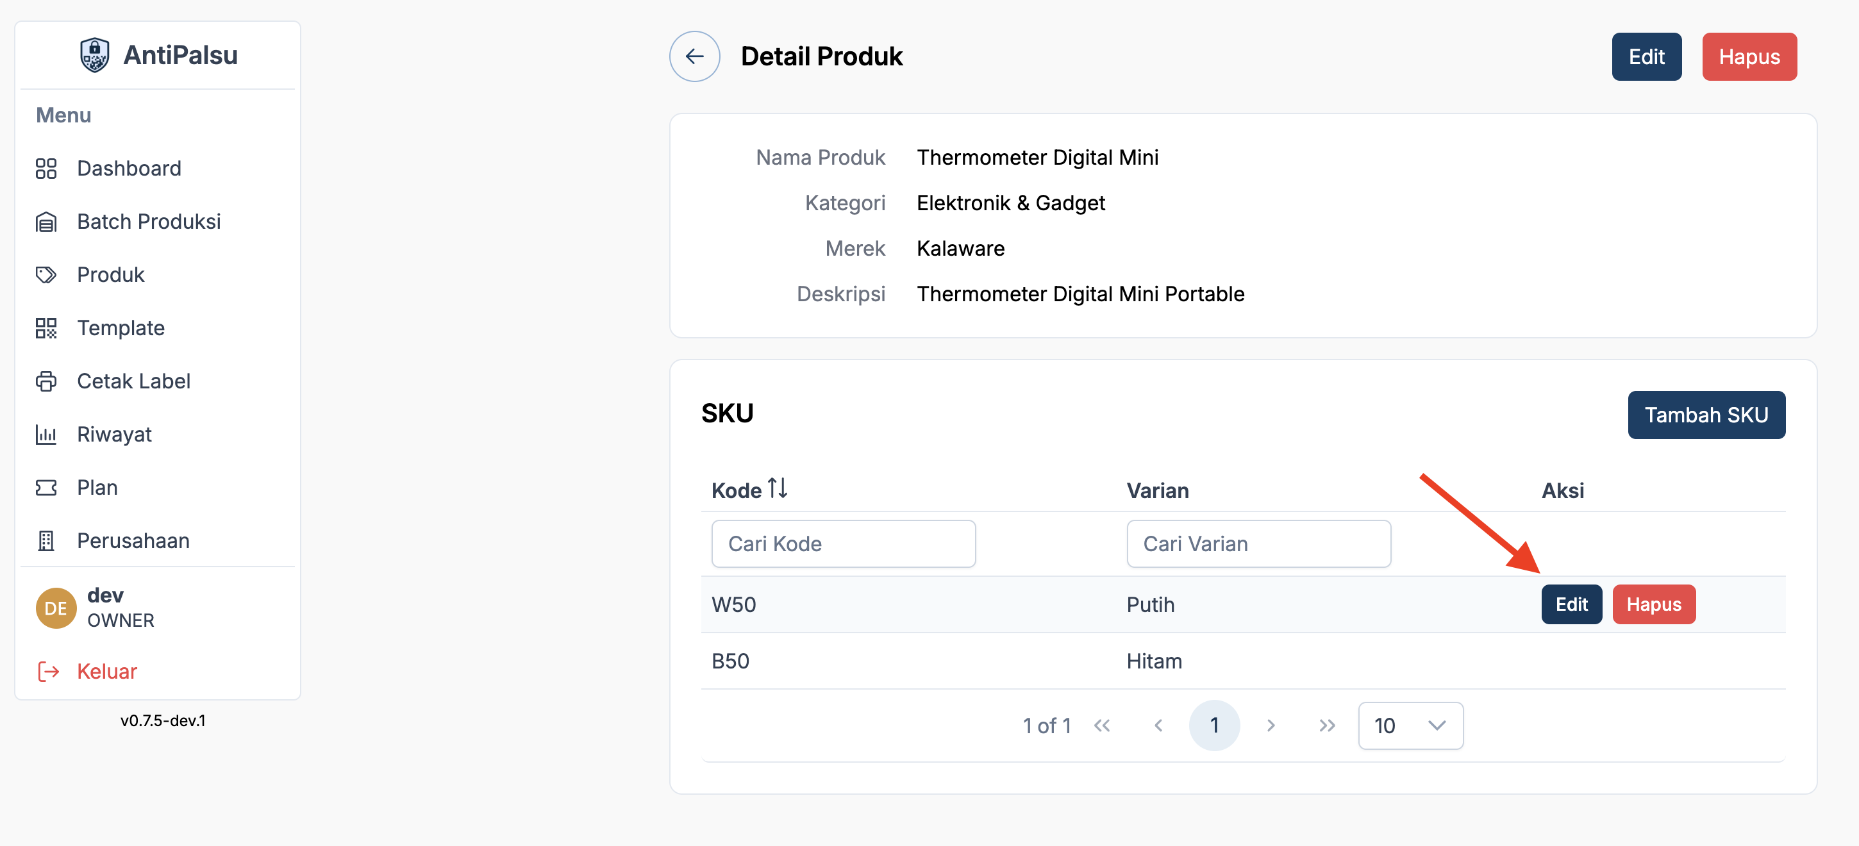Focus the Cari Kode search field

coord(843,543)
